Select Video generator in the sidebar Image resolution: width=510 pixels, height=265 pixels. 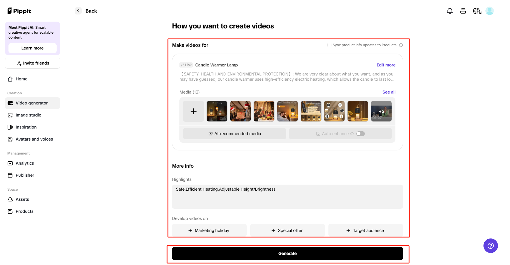[x=33, y=103]
